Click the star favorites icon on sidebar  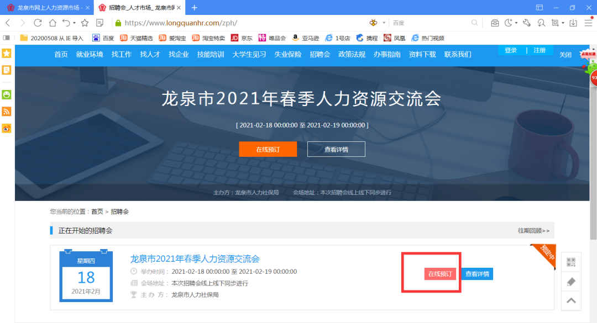coord(6,54)
